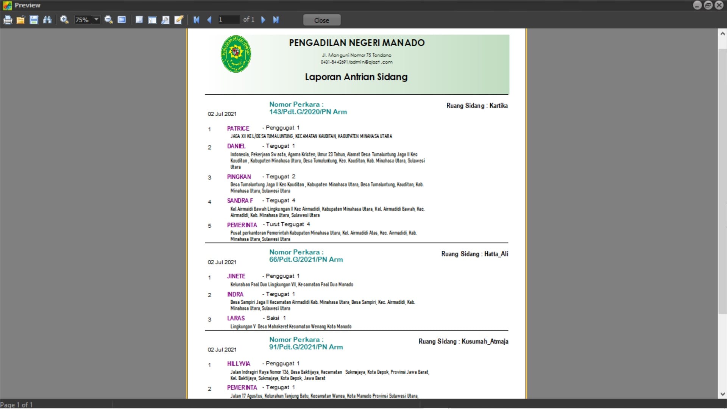The image size is (727, 409).
Task: Toggle the report outline icon
Action: point(139,20)
